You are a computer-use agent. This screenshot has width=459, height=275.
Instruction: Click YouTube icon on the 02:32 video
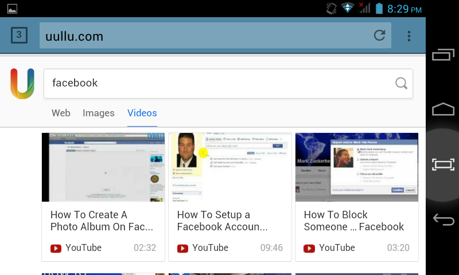coord(56,249)
